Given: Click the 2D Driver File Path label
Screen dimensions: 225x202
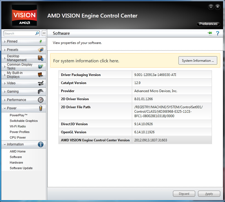Looking at the screenshot, I should point(76,107).
